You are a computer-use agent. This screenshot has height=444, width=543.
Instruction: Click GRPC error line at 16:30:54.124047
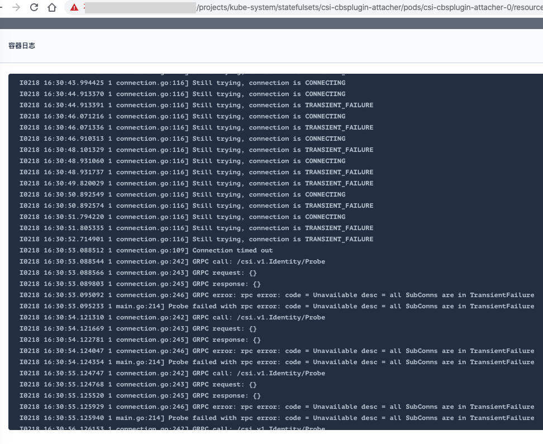tap(277, 351)
